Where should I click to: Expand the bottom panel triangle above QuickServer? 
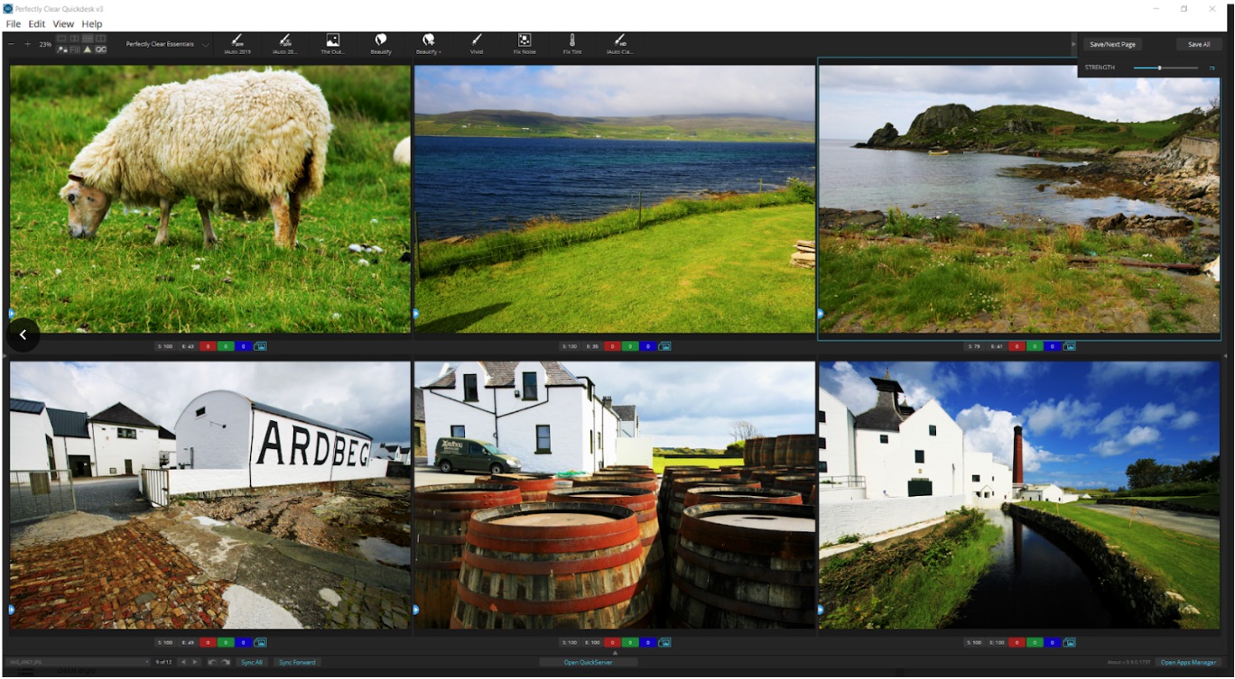(615, 653)
